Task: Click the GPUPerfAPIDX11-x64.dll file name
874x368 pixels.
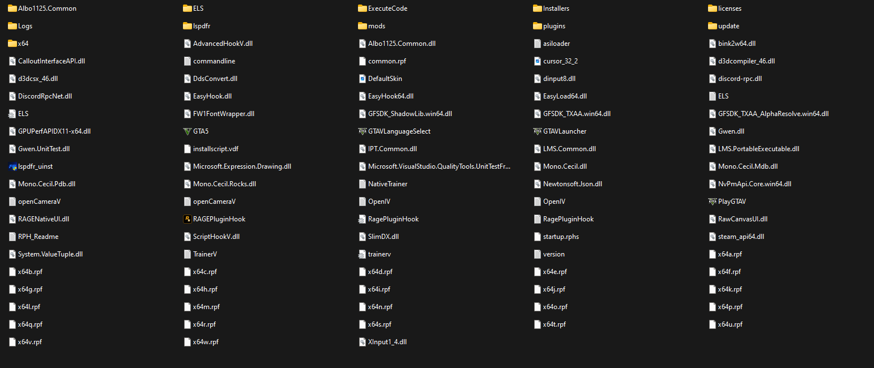Action: [54, 131]
